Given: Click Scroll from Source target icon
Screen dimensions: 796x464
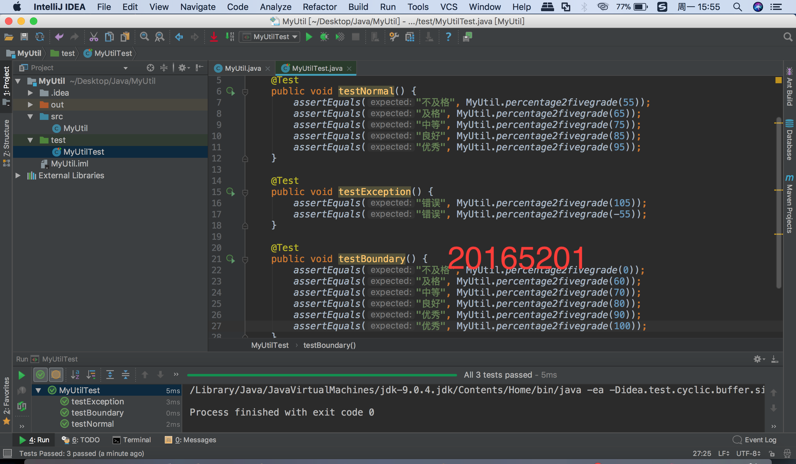Looking at the screenshot, I should (150, 67).
